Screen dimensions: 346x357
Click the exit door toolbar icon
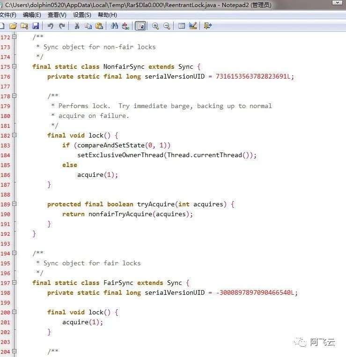(x=208, y=26)
